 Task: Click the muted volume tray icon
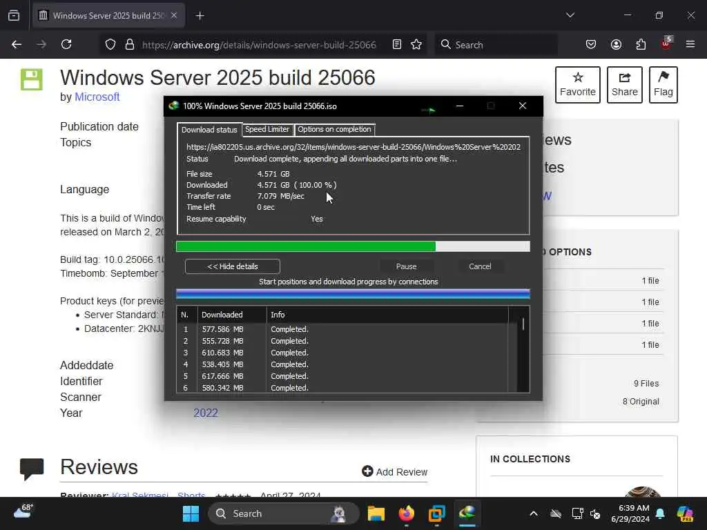(x=595, y=513)
